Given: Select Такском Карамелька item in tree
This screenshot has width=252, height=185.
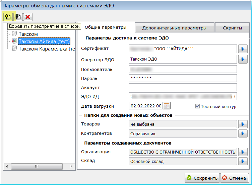Looking at the screenshot, I should (47, 49).
